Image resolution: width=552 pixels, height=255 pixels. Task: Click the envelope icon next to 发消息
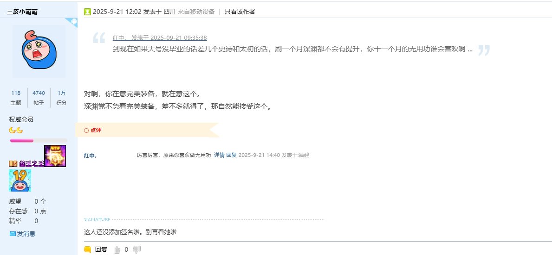point(13,234)
